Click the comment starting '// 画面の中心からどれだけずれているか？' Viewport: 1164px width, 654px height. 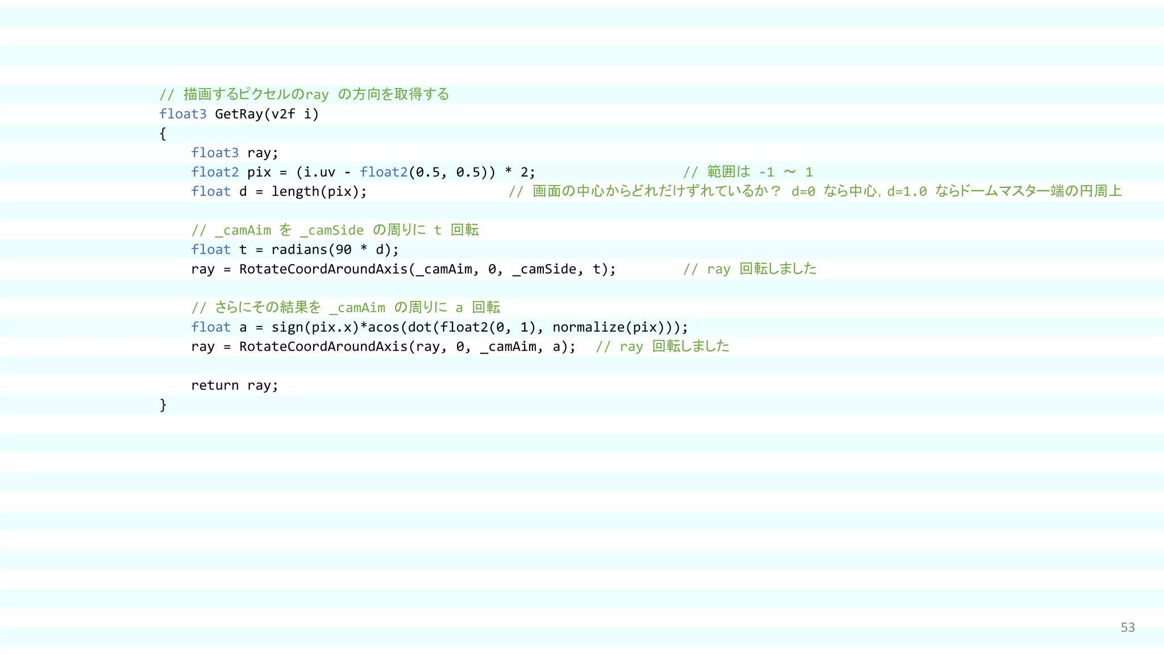(x=815, y=191)
